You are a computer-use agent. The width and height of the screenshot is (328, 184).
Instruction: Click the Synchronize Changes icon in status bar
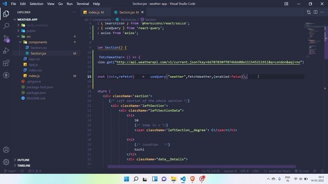point(22,171)
